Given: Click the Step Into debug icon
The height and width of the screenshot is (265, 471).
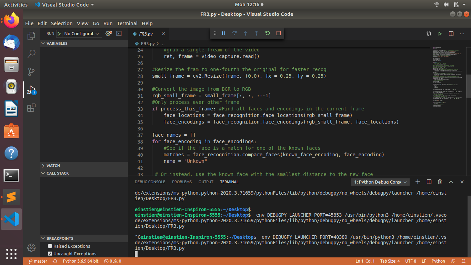Looking at the screenshot, I should point(245,33).
